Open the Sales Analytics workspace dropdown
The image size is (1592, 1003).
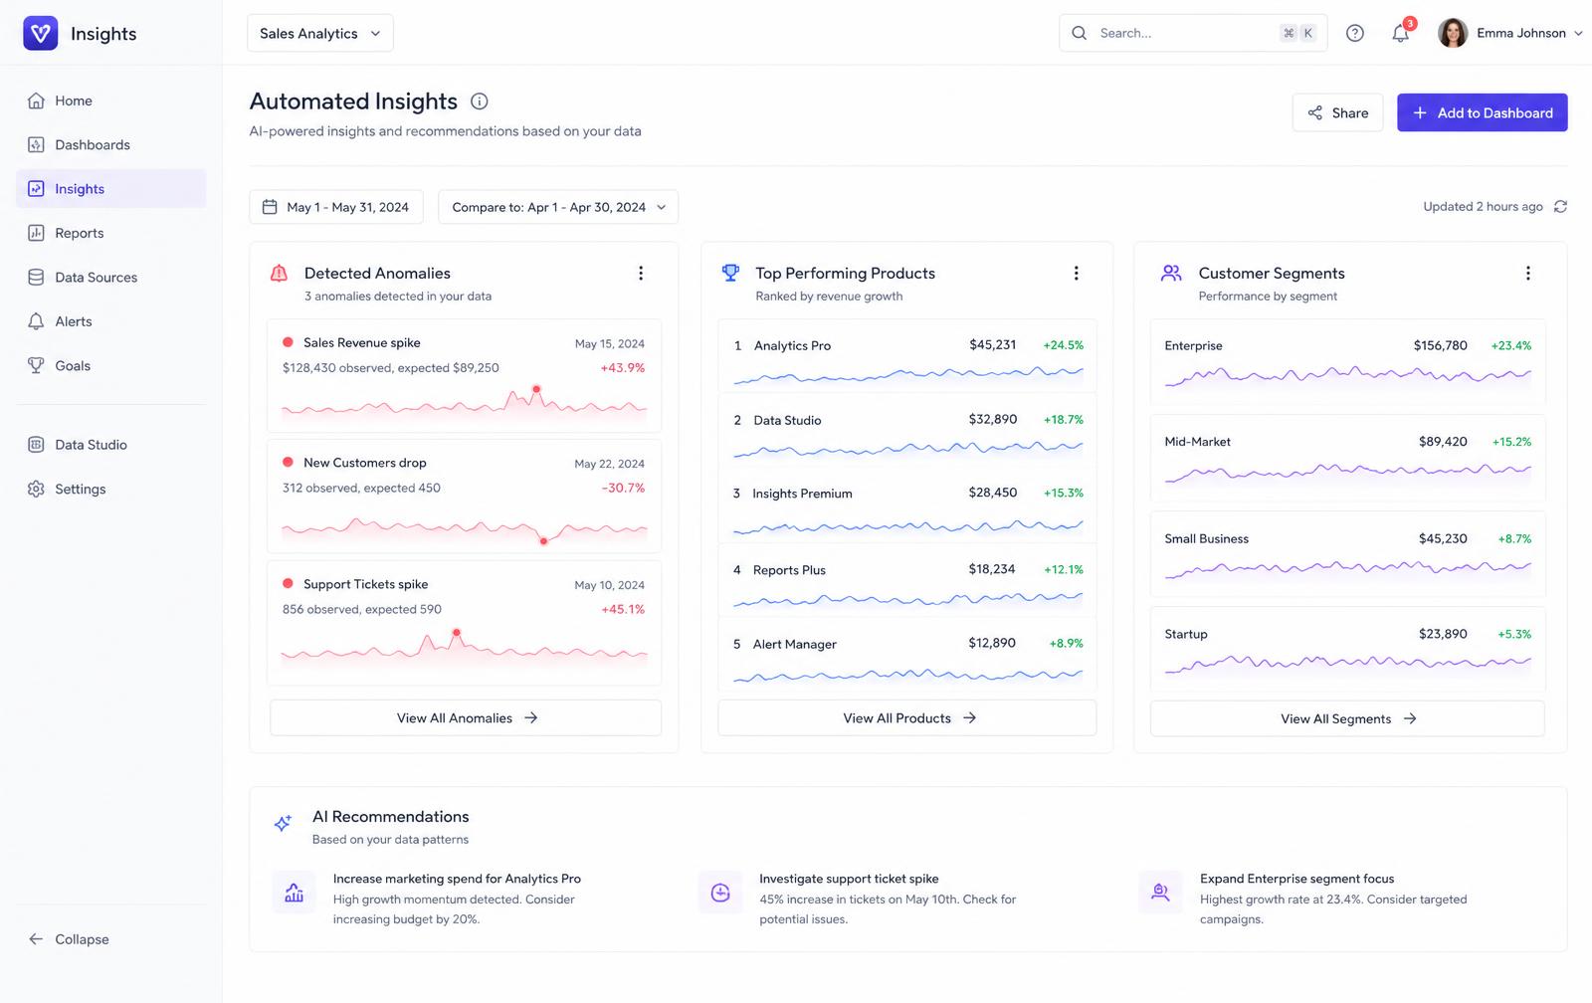click(x=320, y=33)
